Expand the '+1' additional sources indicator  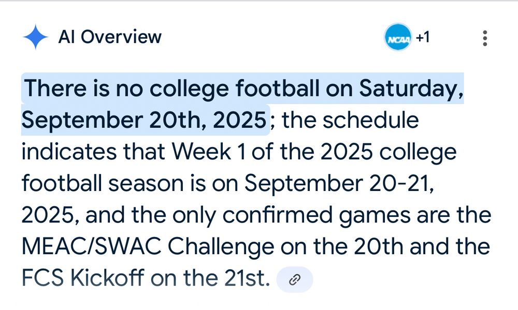click(423, 38)
